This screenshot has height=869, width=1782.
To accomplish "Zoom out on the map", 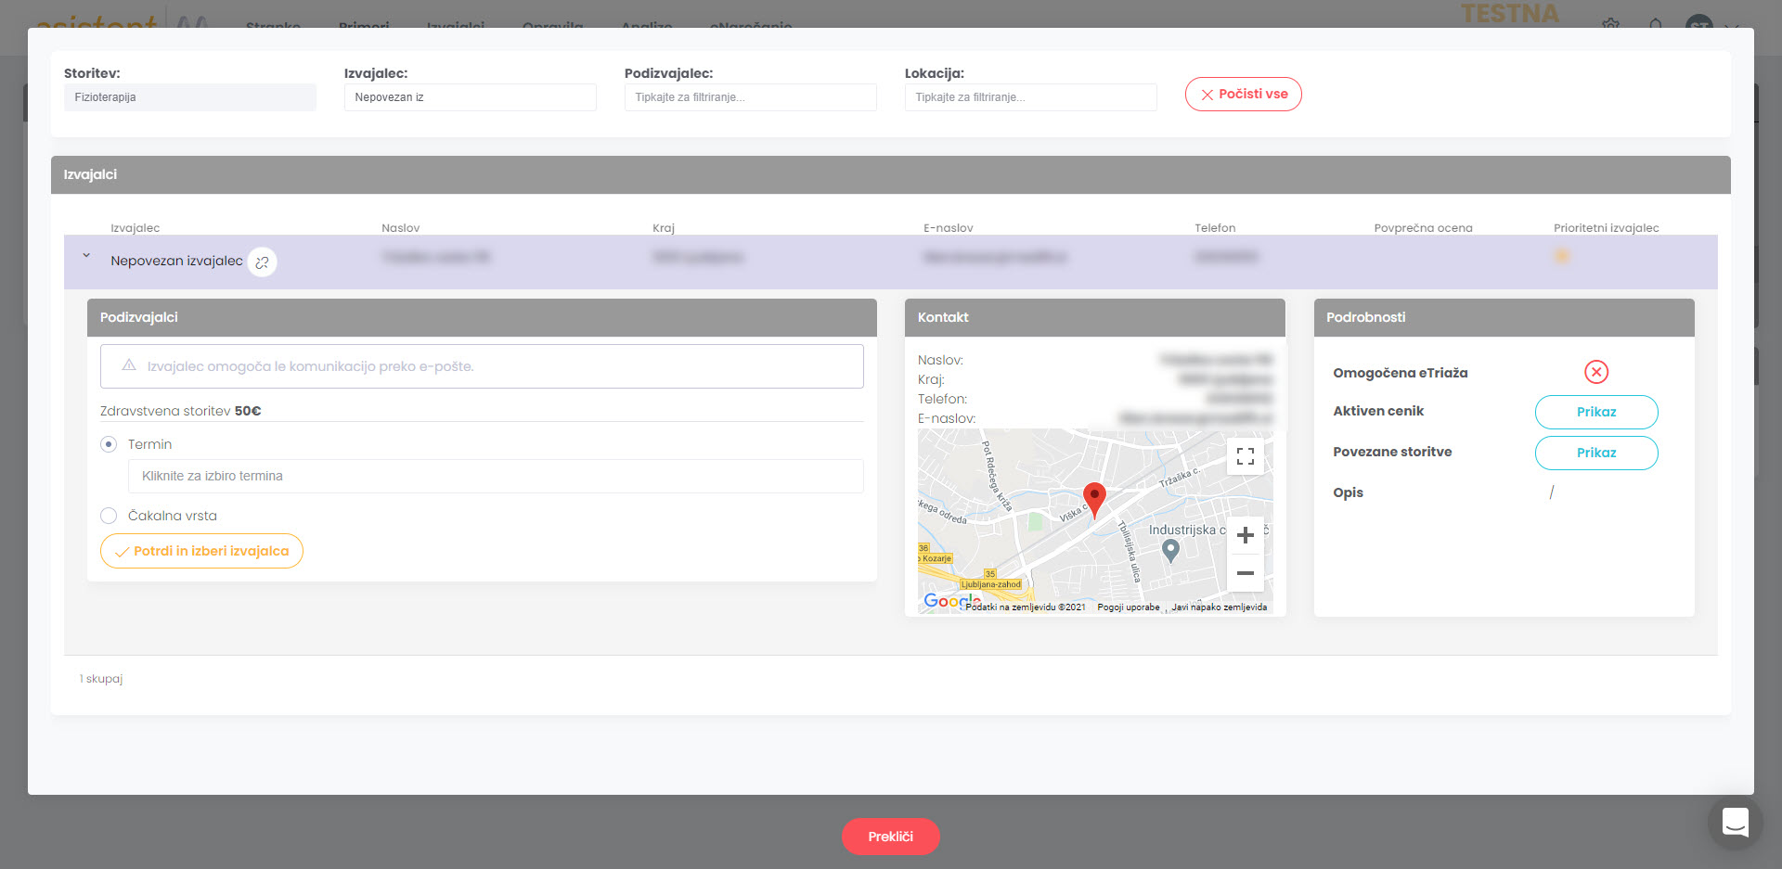I will pos(1245,573).
